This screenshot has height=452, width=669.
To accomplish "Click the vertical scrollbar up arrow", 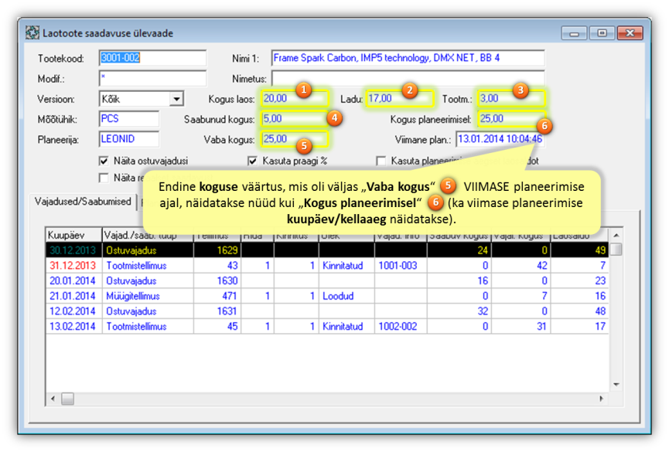I will 616,236.
